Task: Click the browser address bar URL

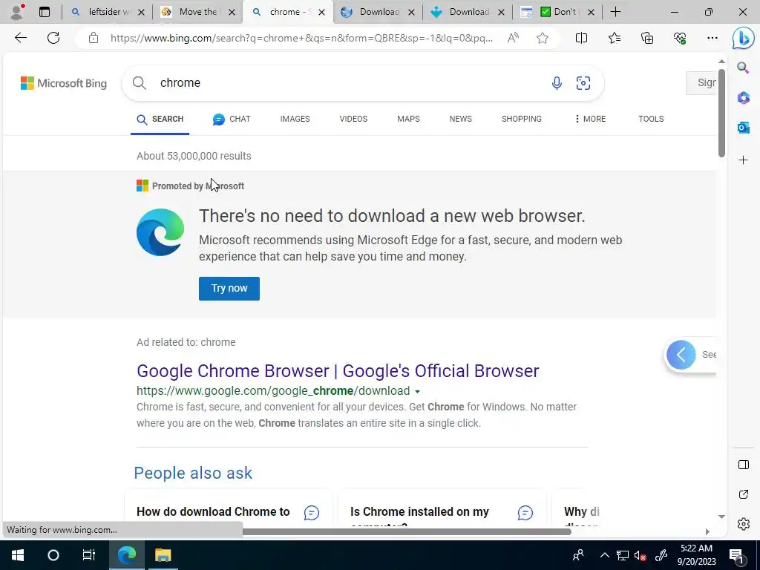Action: (301, 38)
